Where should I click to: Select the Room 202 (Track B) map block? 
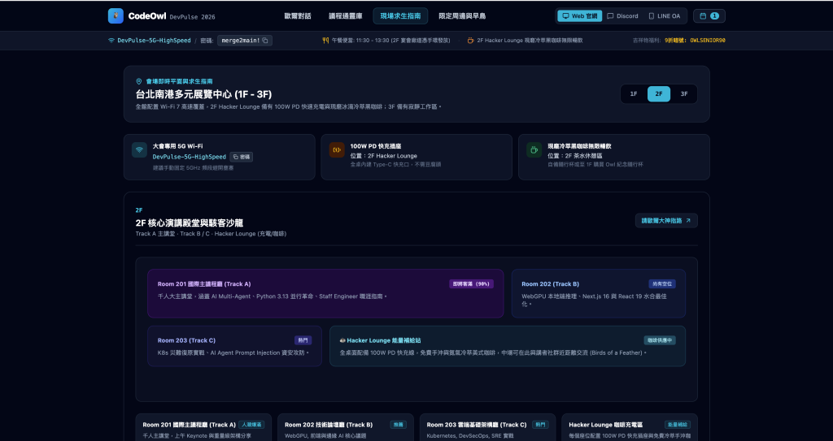pos(598,293)
